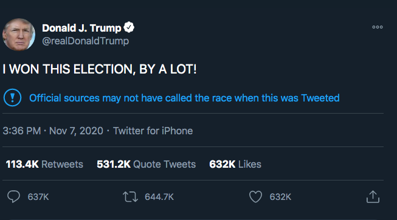View the 531.2K Quote Tweets list
Image resolution: width=397 pixels, height=220 pixels.
[146, 164]
